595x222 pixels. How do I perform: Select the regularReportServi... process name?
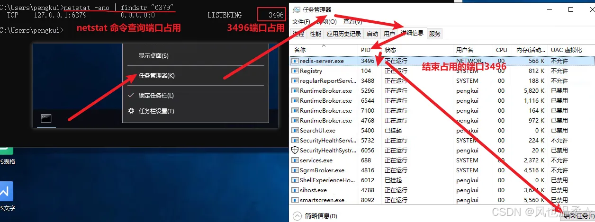click(x=328, y=81)
